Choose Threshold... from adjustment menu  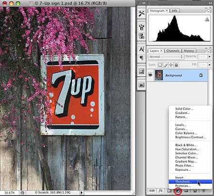(190, 182)
